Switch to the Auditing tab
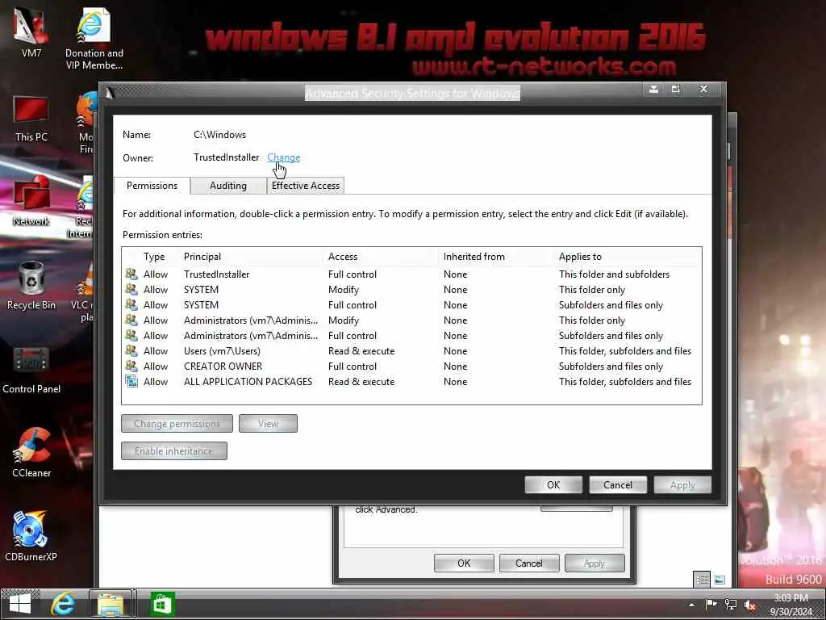 click(x=228, y=186)
